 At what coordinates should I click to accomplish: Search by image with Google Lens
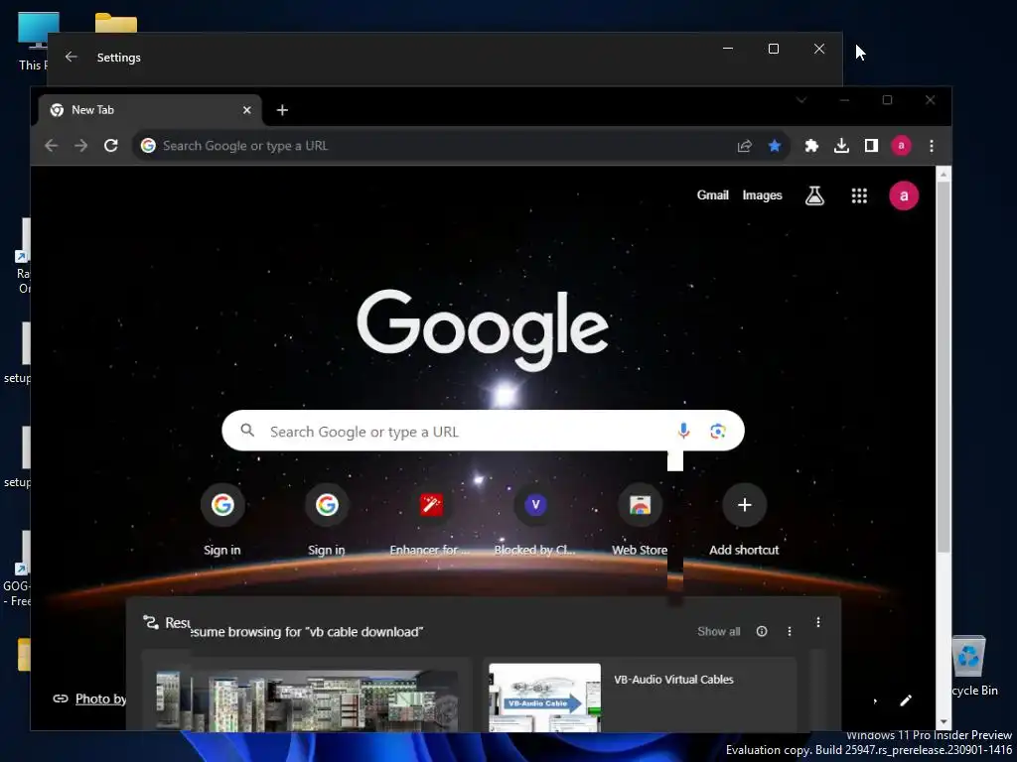point(717,431)
